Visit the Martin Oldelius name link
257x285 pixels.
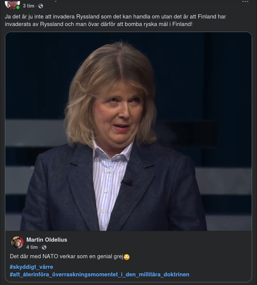pos(47,240)
